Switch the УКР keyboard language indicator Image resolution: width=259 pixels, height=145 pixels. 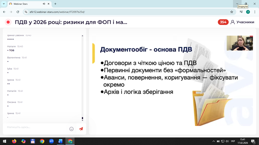point(233,141)
